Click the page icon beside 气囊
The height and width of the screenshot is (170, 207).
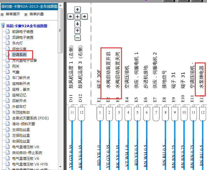[8, 72]
